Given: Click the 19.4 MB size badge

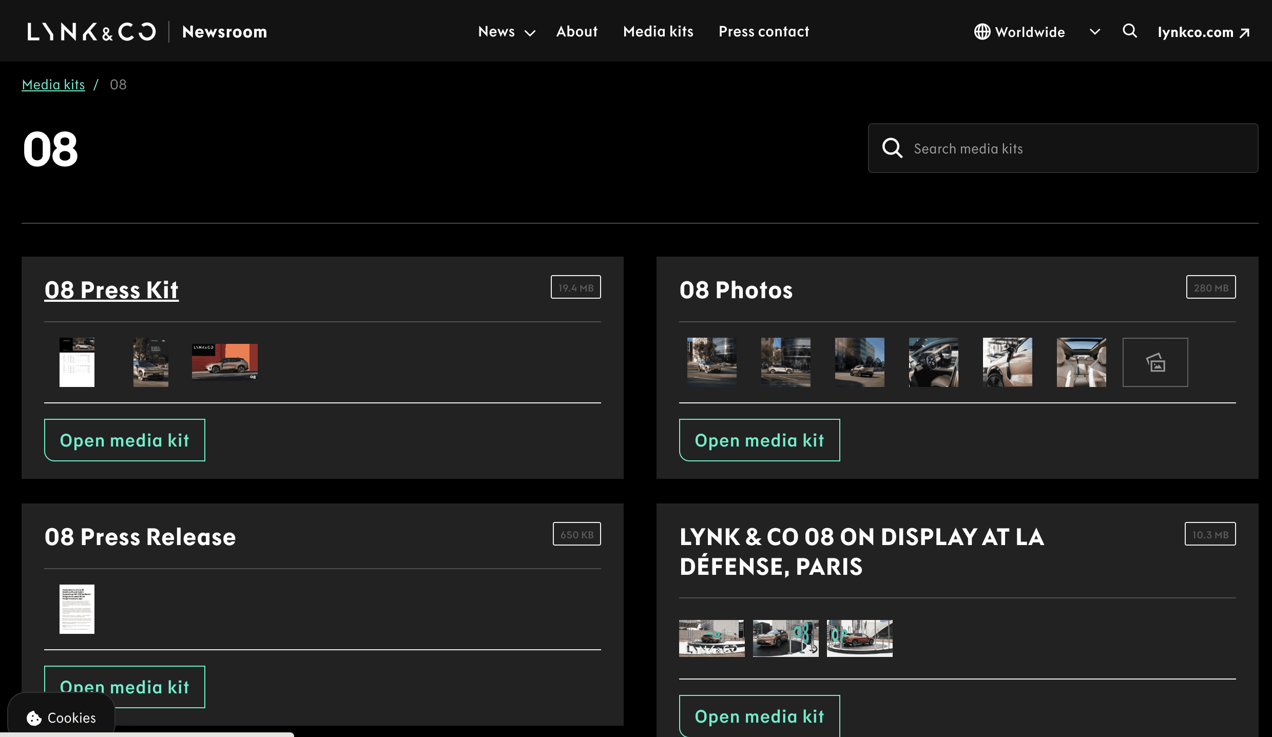Looking at the screenshot, I should (576, 287).
